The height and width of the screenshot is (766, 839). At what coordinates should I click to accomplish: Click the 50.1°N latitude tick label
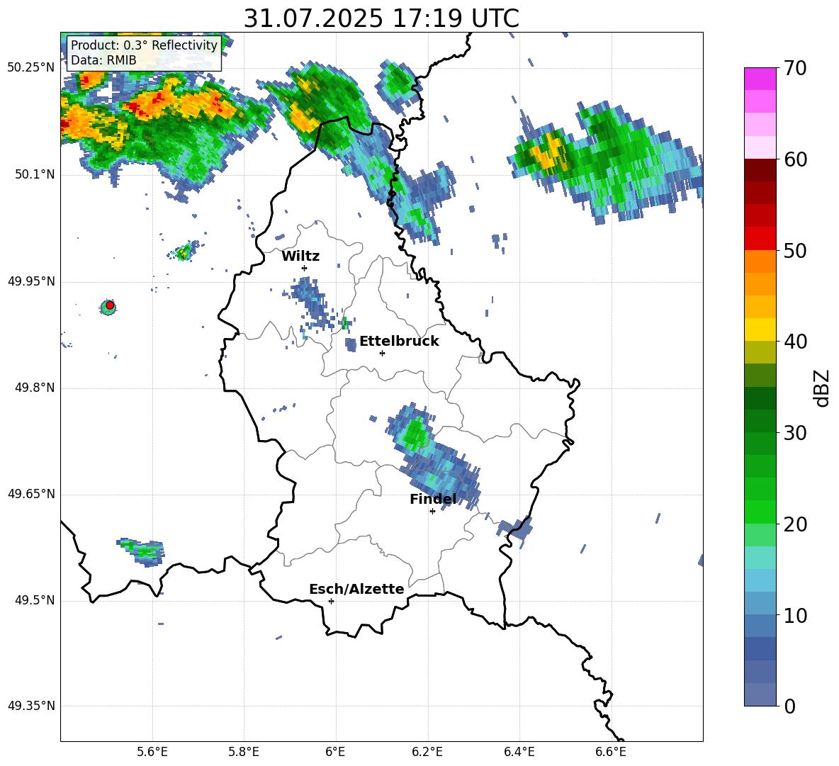35,174
